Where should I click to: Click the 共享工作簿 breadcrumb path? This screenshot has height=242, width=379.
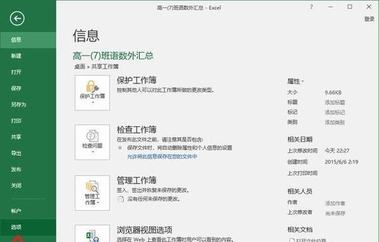105,66
